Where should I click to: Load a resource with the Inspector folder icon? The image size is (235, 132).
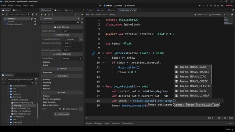pos(45,15)
